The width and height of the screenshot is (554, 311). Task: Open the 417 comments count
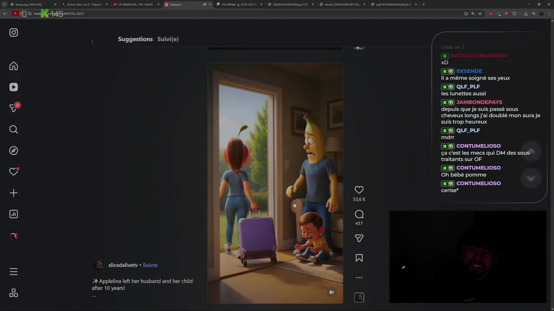(359, 224)
